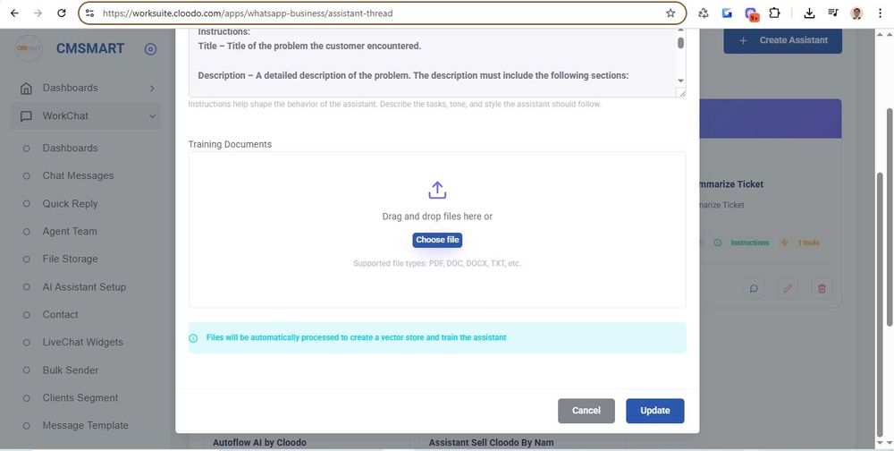
Task: Click the upload icon in Training Documents
Action: click(437, 190)
